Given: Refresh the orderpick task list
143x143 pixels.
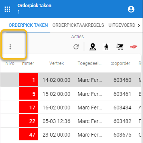Looking at the screenshot, I should pyautogui.click(x=76, y=47).
